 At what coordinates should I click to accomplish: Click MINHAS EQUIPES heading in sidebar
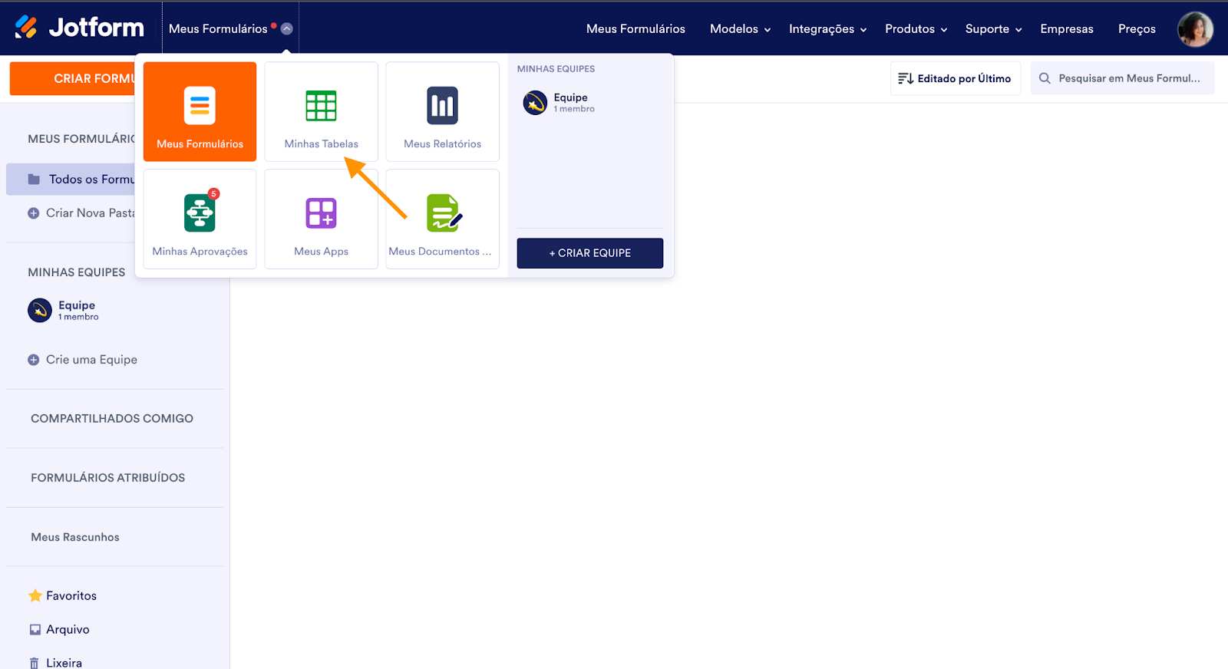[x=77, y=272]
